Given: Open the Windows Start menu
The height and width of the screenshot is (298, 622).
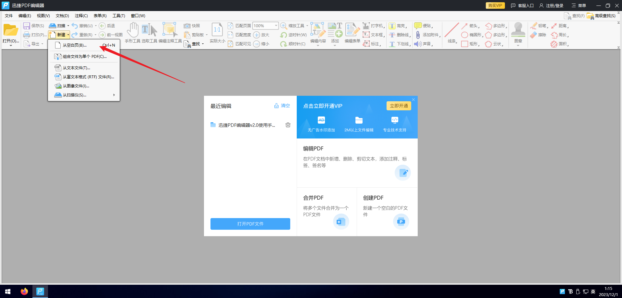Looking at the screenshot, I should tap(8, 292).
